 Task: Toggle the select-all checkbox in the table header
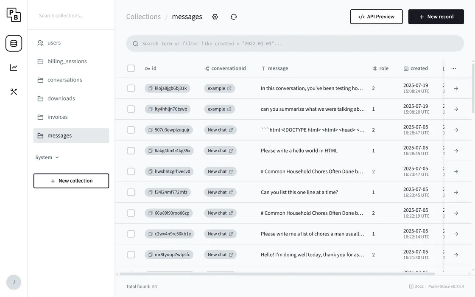click(x=131, y=68)
